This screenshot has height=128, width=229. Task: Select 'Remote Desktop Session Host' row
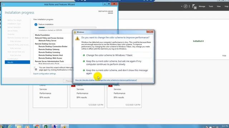point(50,55)
